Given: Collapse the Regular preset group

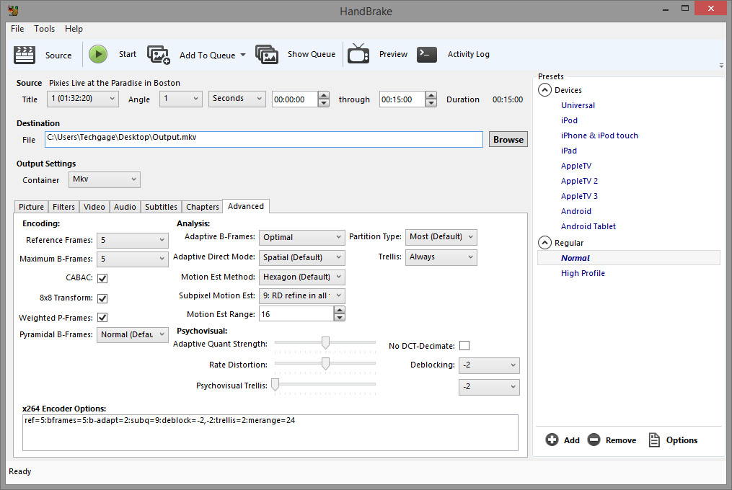Looking at the screenshot, I should pyautogui.click(x=544, y=242).
